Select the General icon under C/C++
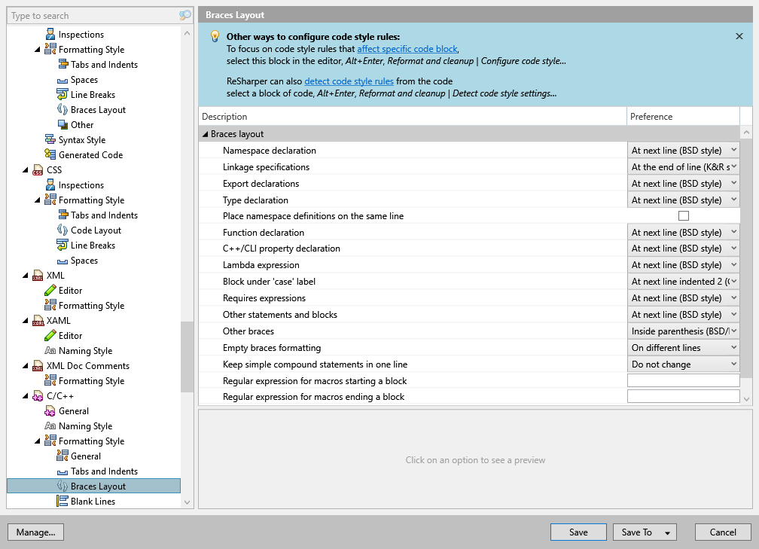Image resolution: width=759 pixels, height=549 pixels. 50,410
